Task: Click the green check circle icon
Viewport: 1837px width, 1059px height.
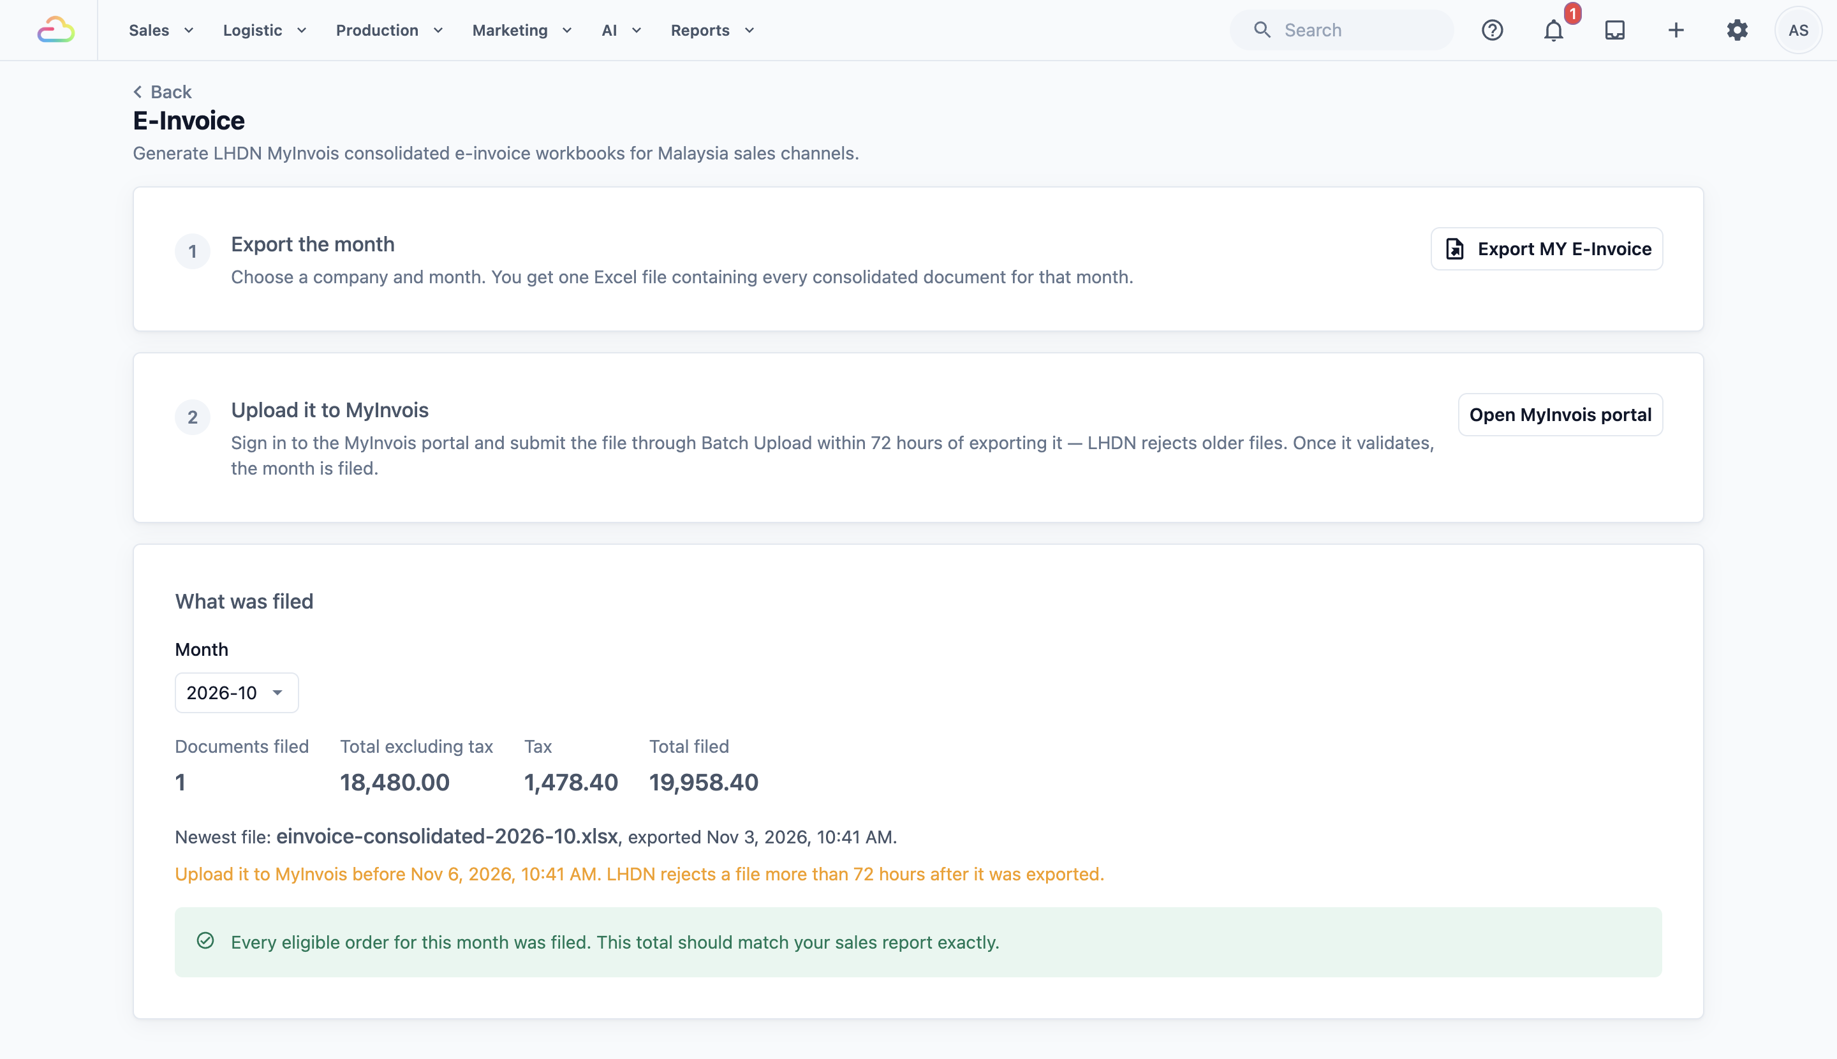Action: click(x=206, y=941)
